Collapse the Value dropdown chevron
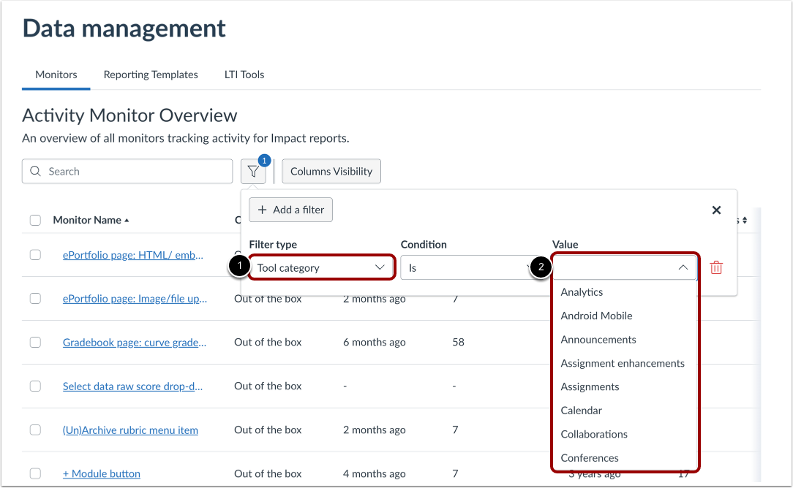Viewport: 793px width, 488px height. click(x=683, y=267)
